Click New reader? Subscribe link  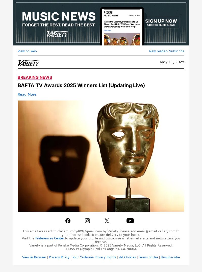click(167, 51)
